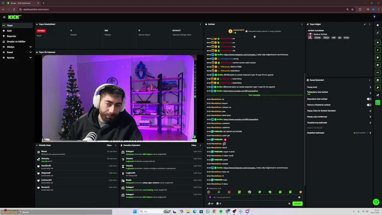382x215 pixels.
Task: Click the info icon in the right sidebar
Action: pos(378,25)
